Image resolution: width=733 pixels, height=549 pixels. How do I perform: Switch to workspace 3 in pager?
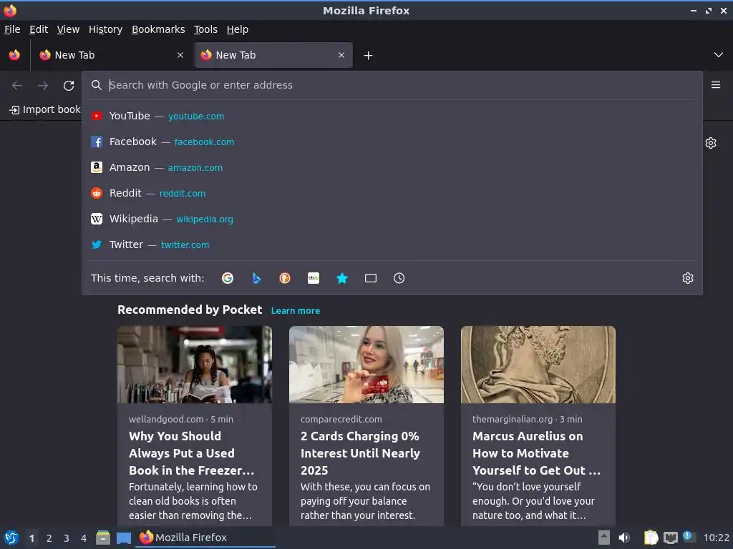(67, 538)
